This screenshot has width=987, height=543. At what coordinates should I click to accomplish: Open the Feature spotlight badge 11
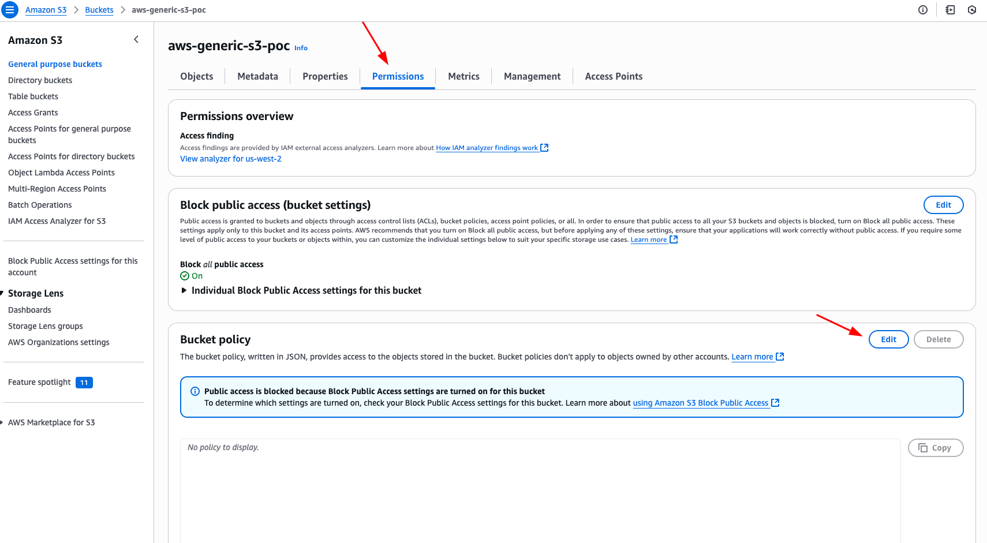[x=84, y=383]
